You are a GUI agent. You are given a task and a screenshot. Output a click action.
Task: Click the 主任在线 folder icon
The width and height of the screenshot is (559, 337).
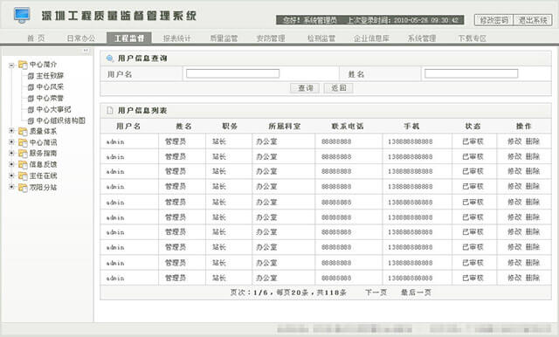coord(23,176)
